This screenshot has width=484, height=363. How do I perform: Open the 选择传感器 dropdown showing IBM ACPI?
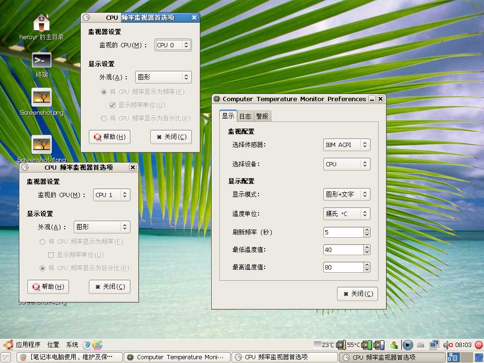point(346,145)
